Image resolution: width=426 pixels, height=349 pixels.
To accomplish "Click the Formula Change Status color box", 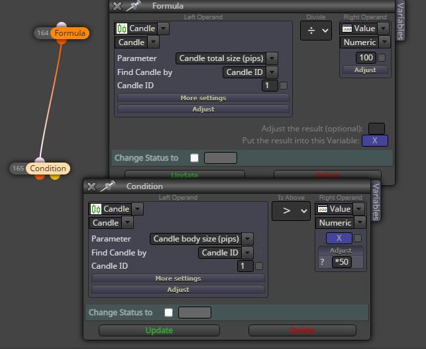I will 221,158.
